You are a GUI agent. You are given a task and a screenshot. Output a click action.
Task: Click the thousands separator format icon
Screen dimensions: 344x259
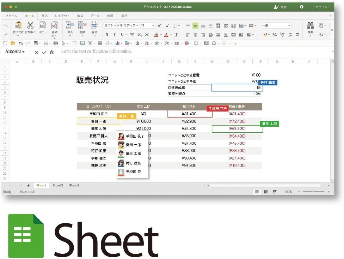[x=282, y=35]
